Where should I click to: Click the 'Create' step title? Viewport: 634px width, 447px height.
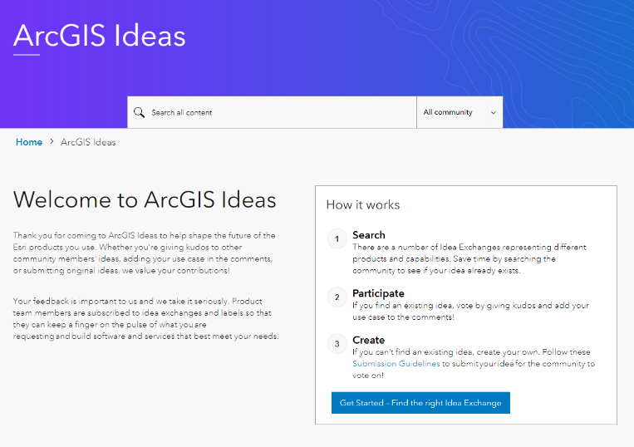[369, 340]
